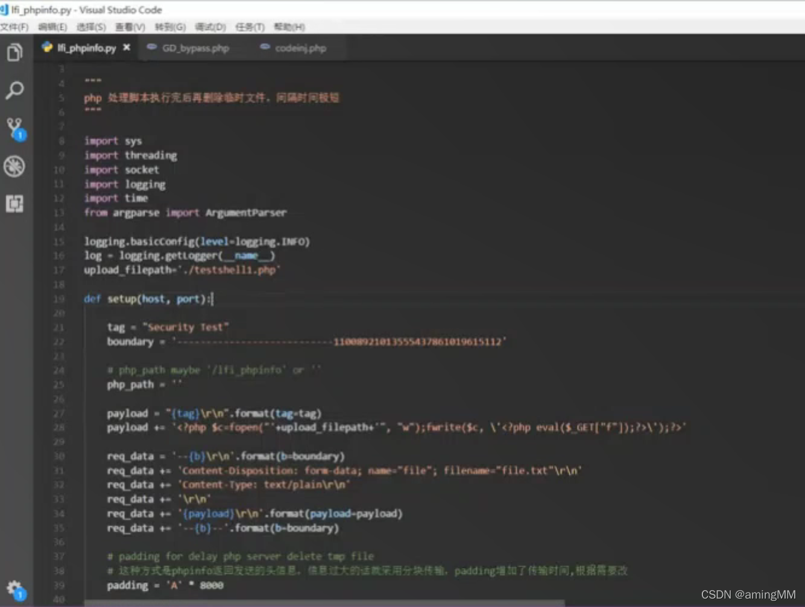The width and height of the screenshot is (805, 607).
Task: Click the tag = "Security Test" line
Action: pyautogui.click(x=168, y=327)
